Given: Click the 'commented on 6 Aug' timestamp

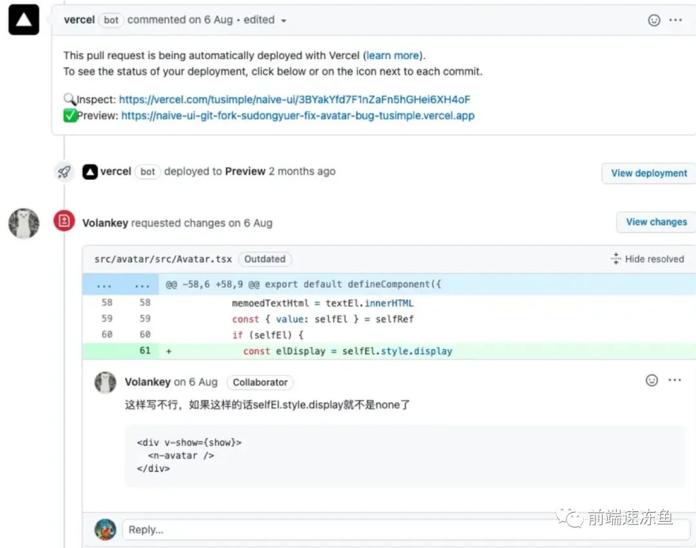Looking at the screenshot, I should [180, 20].
